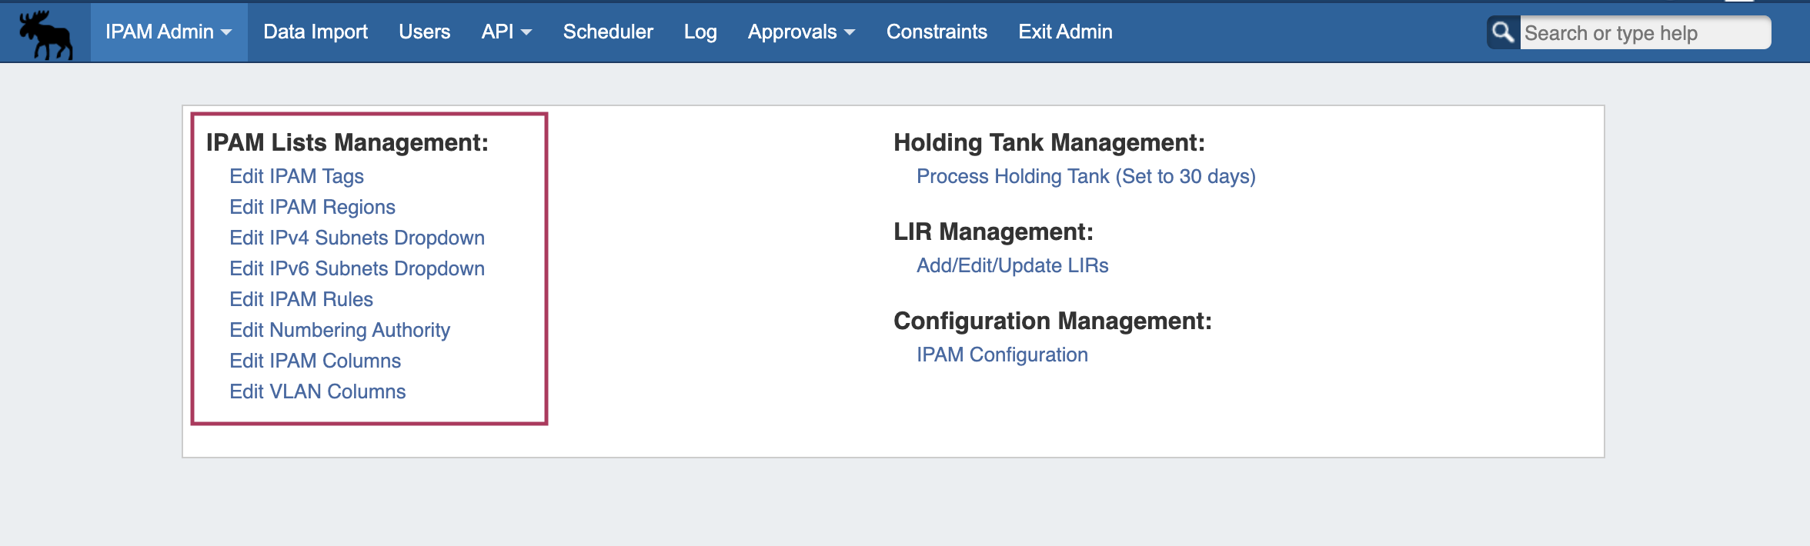Open Edit IPv6 Subnets Dropdown link
This screenshot has width=1810, height=546.
[356, 269]
